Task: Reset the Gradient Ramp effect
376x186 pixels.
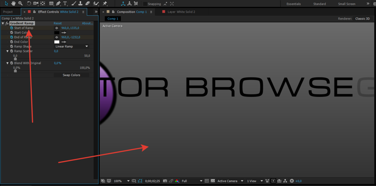Action: click(57, 23)
